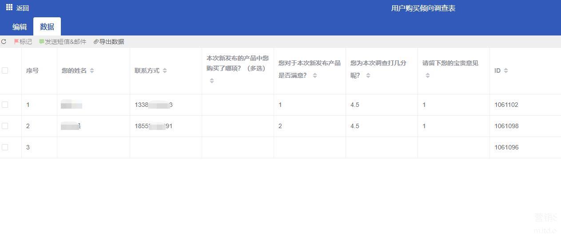This screenshot has width=561, height=239.
Task: Sort by 您的姓名 column arrows
Action: click(x=92, y=71)
